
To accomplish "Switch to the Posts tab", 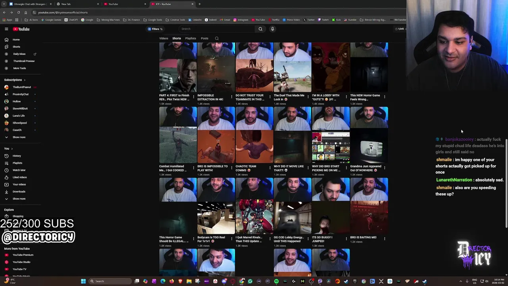I will (204, 39).
